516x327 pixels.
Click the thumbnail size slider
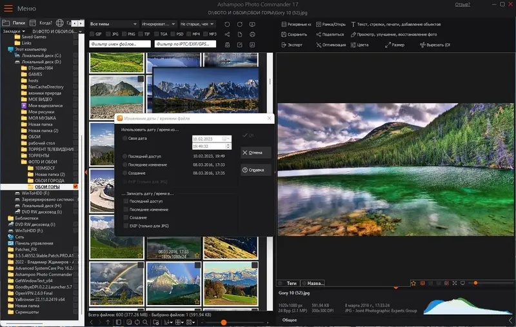click(224, 322)
